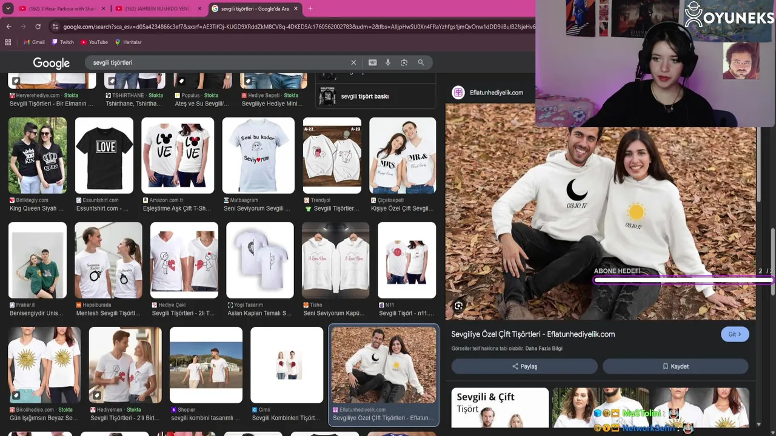Screen dimensions: 776x436
Task: Search by image with Lens icon
Action: pos(404,62)
